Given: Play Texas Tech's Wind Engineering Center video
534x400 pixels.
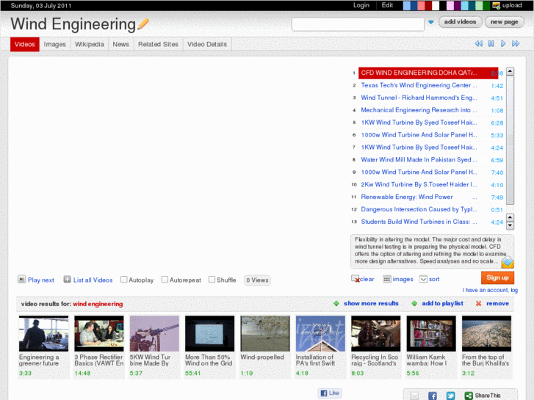Looking at the screenshot, I should 419,85.
